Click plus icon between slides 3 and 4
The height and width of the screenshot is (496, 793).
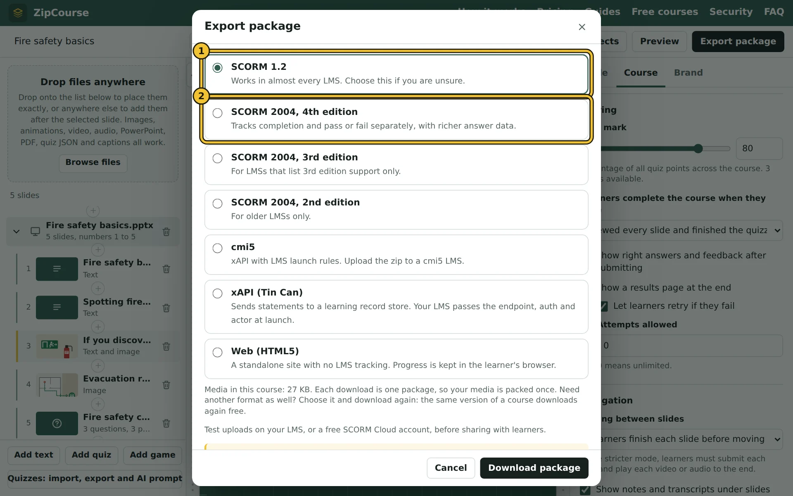tap(98, 365)
